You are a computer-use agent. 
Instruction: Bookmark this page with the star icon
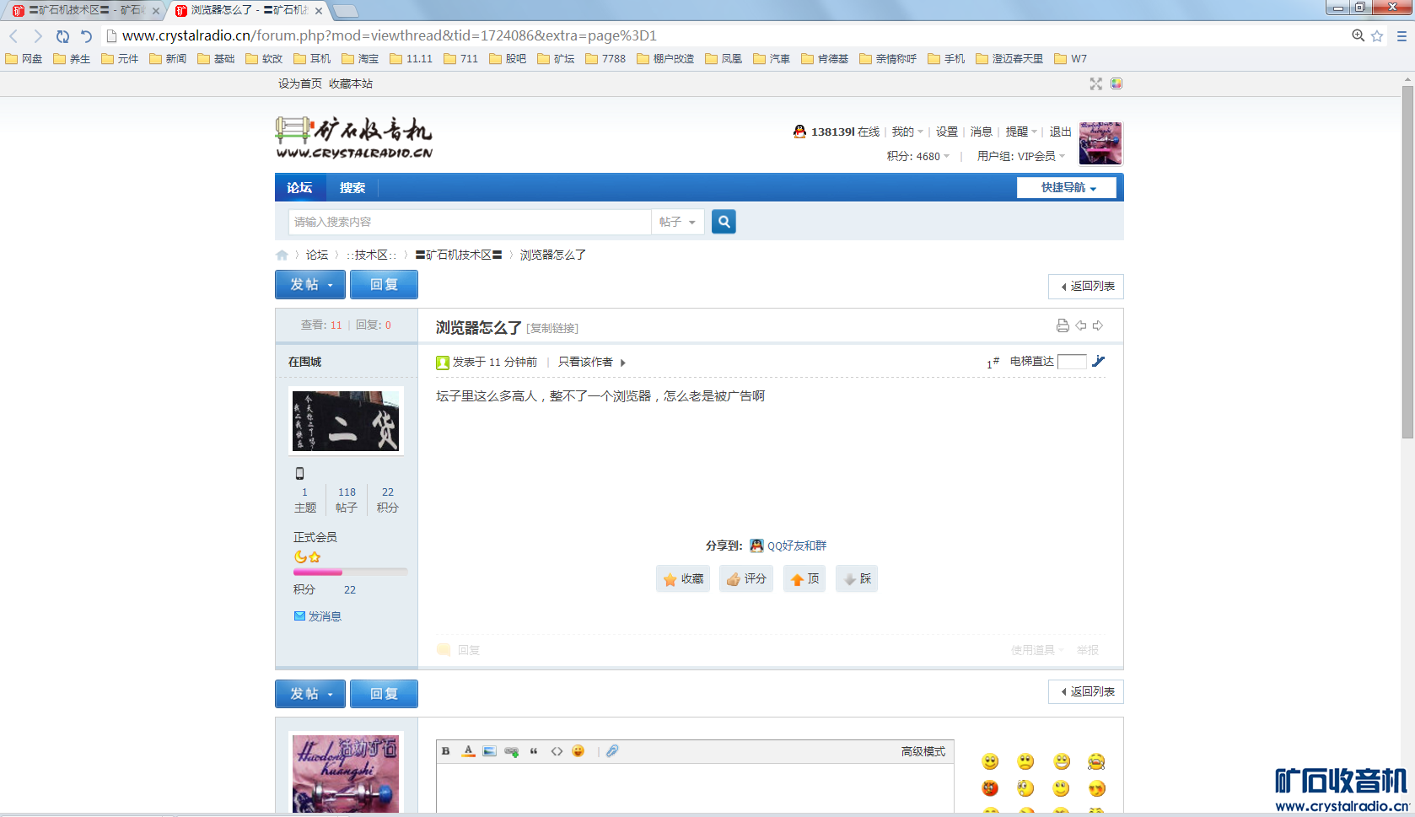[x=1377, y=35]
